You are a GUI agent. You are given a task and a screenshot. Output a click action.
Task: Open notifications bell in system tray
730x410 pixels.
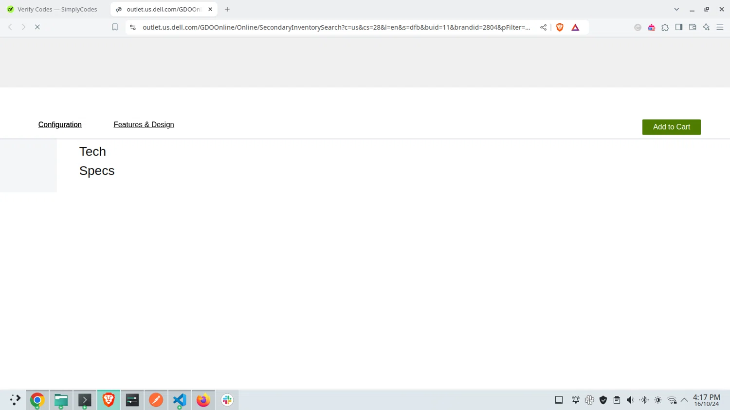(x=576, y=400)
